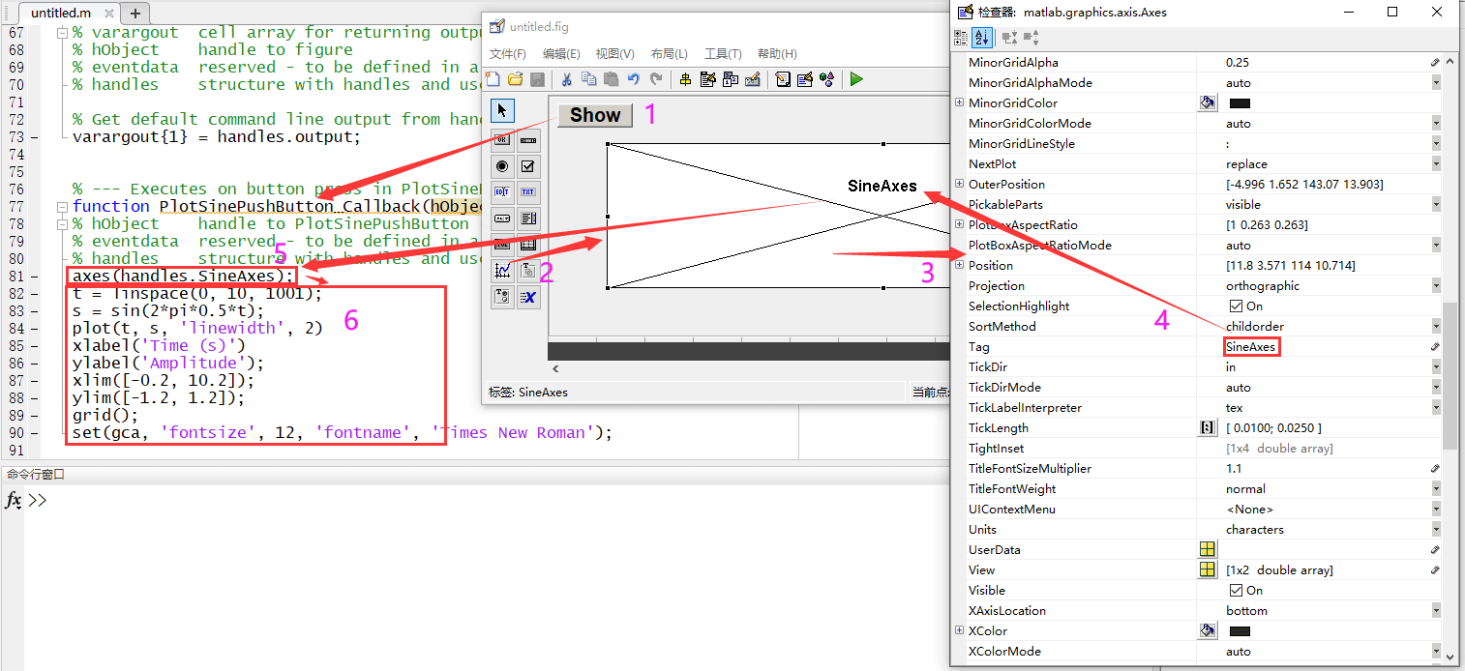The width and height of the screenshot is (1465, 671).
Task: Click the undo arrow in GUIDE toolbar
Action: 634,79
